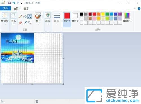The width and height of the screenshot is (141, 104).
Task: Click the Undo arrow icon
Action: 14,3
